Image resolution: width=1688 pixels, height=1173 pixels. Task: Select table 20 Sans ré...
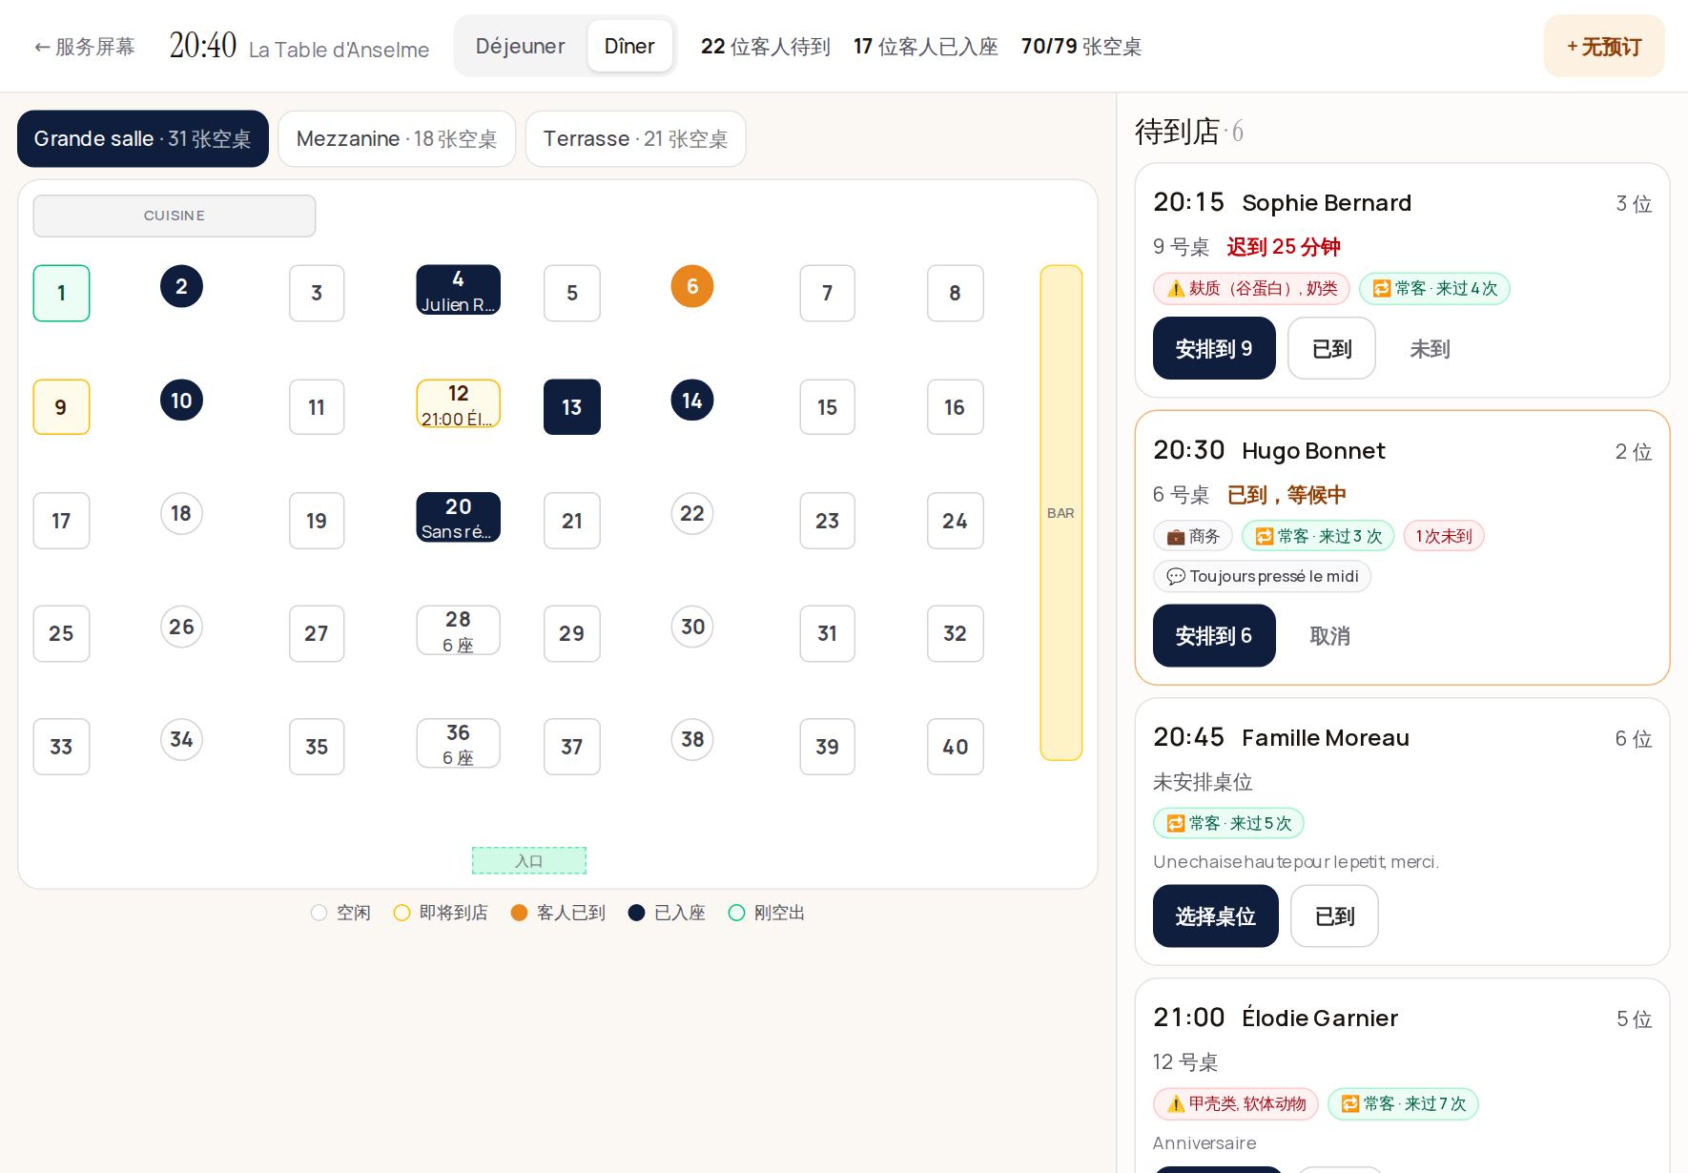(458, 517)
